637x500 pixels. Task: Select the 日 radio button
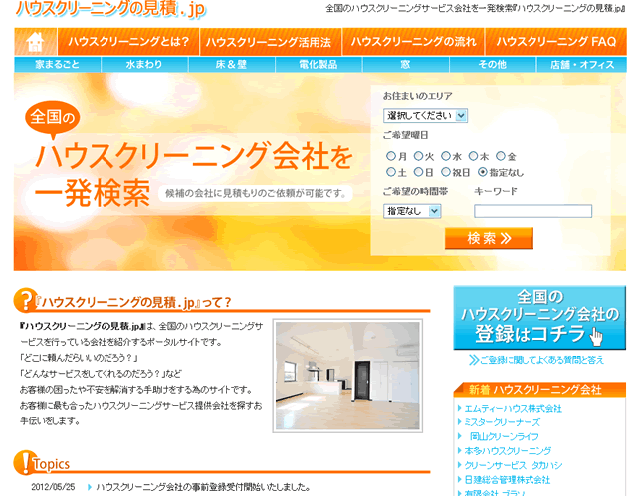(x=418, y=172)
